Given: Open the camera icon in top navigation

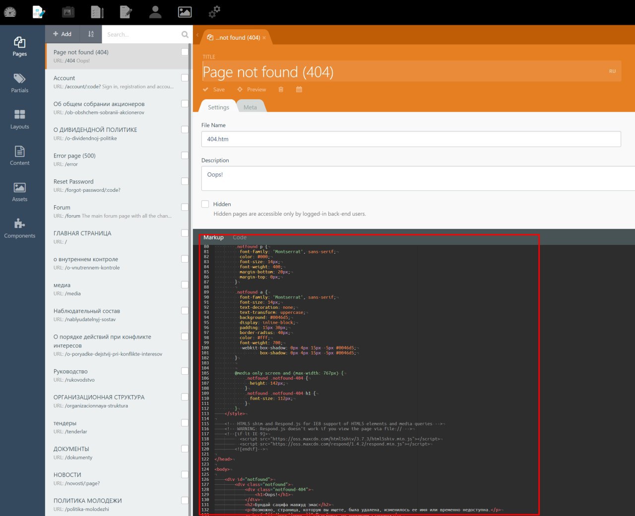Looking at the screenshot, I should point(68,12).
